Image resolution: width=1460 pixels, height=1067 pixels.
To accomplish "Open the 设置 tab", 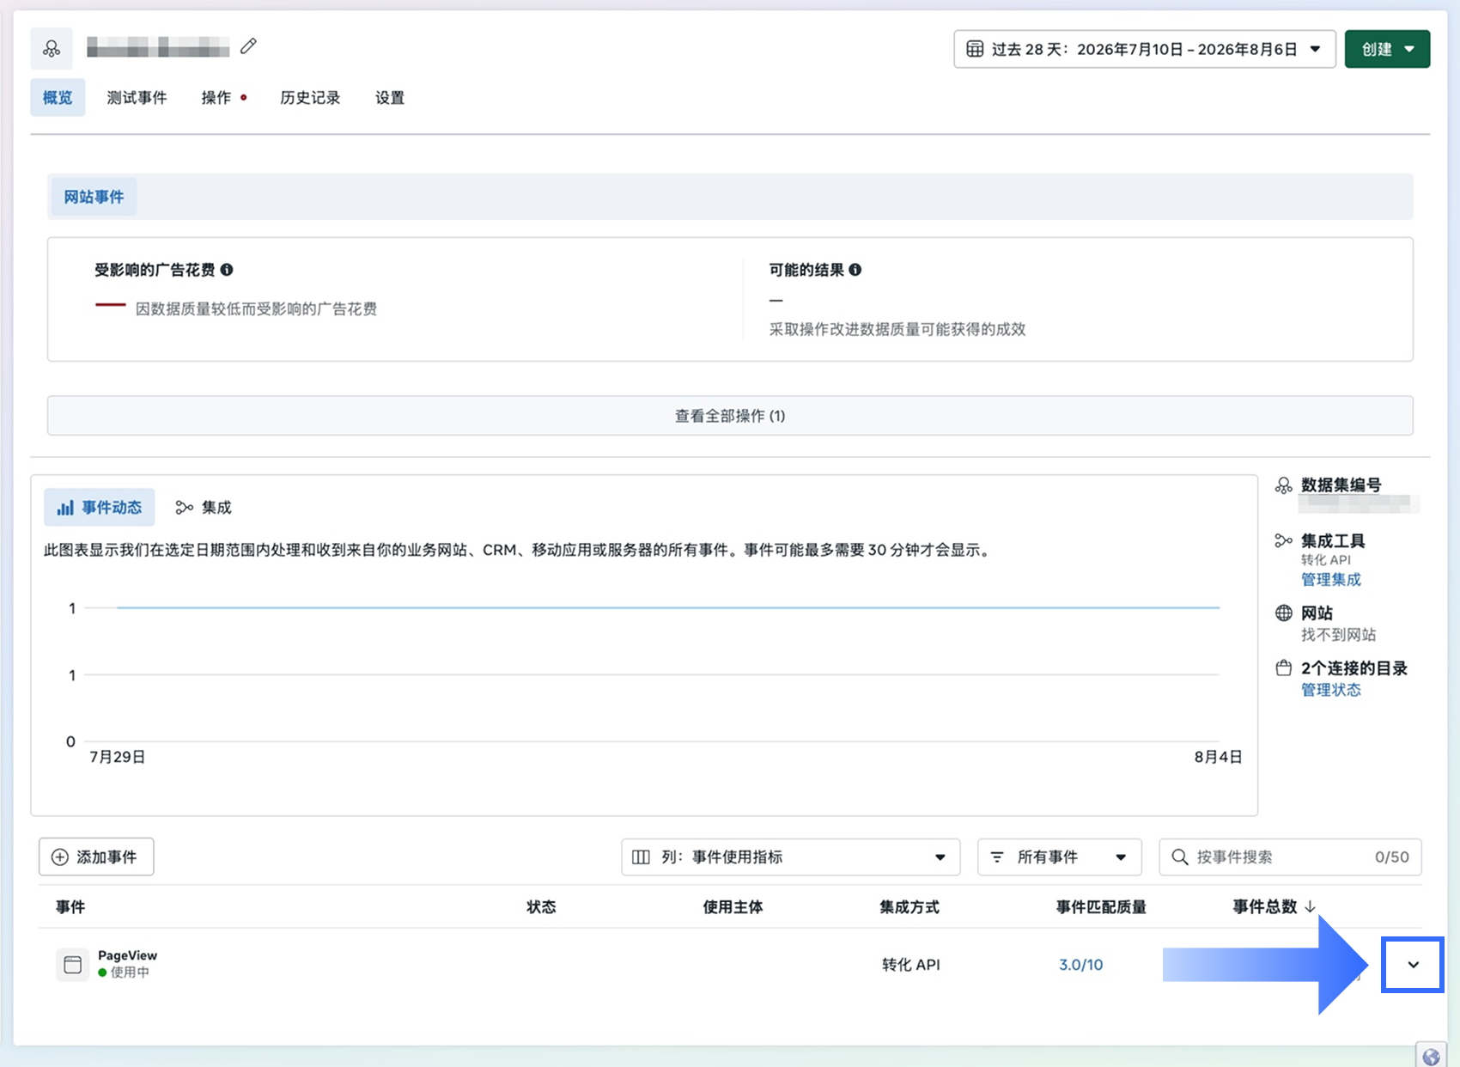I will click(390, 98).
